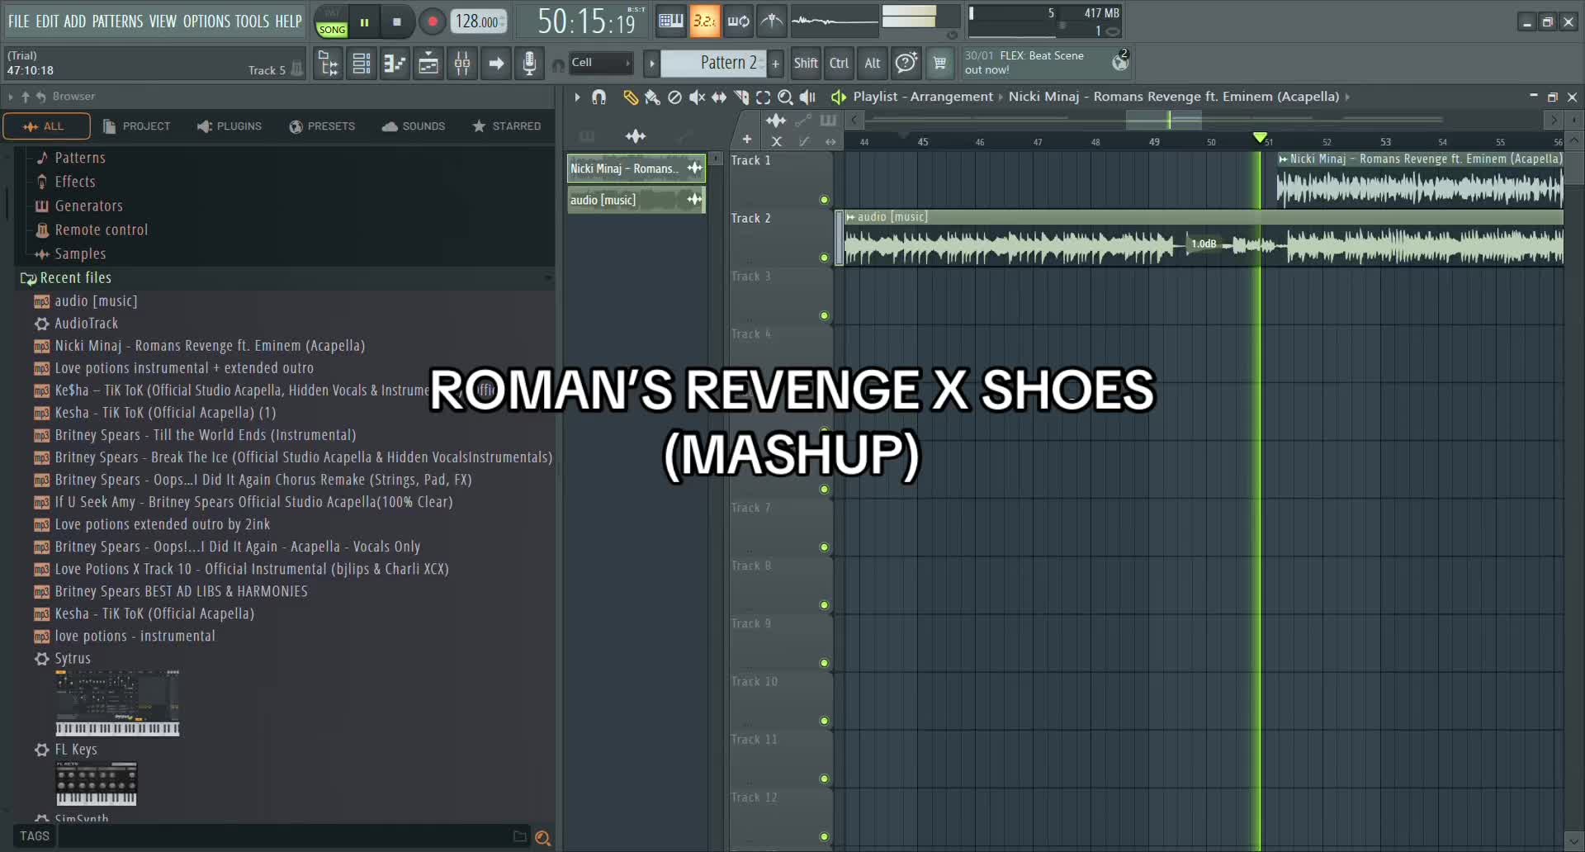Click the 128.000 tempo field
The height and width of the screenshot is (852, 1585).
point(479,21)
